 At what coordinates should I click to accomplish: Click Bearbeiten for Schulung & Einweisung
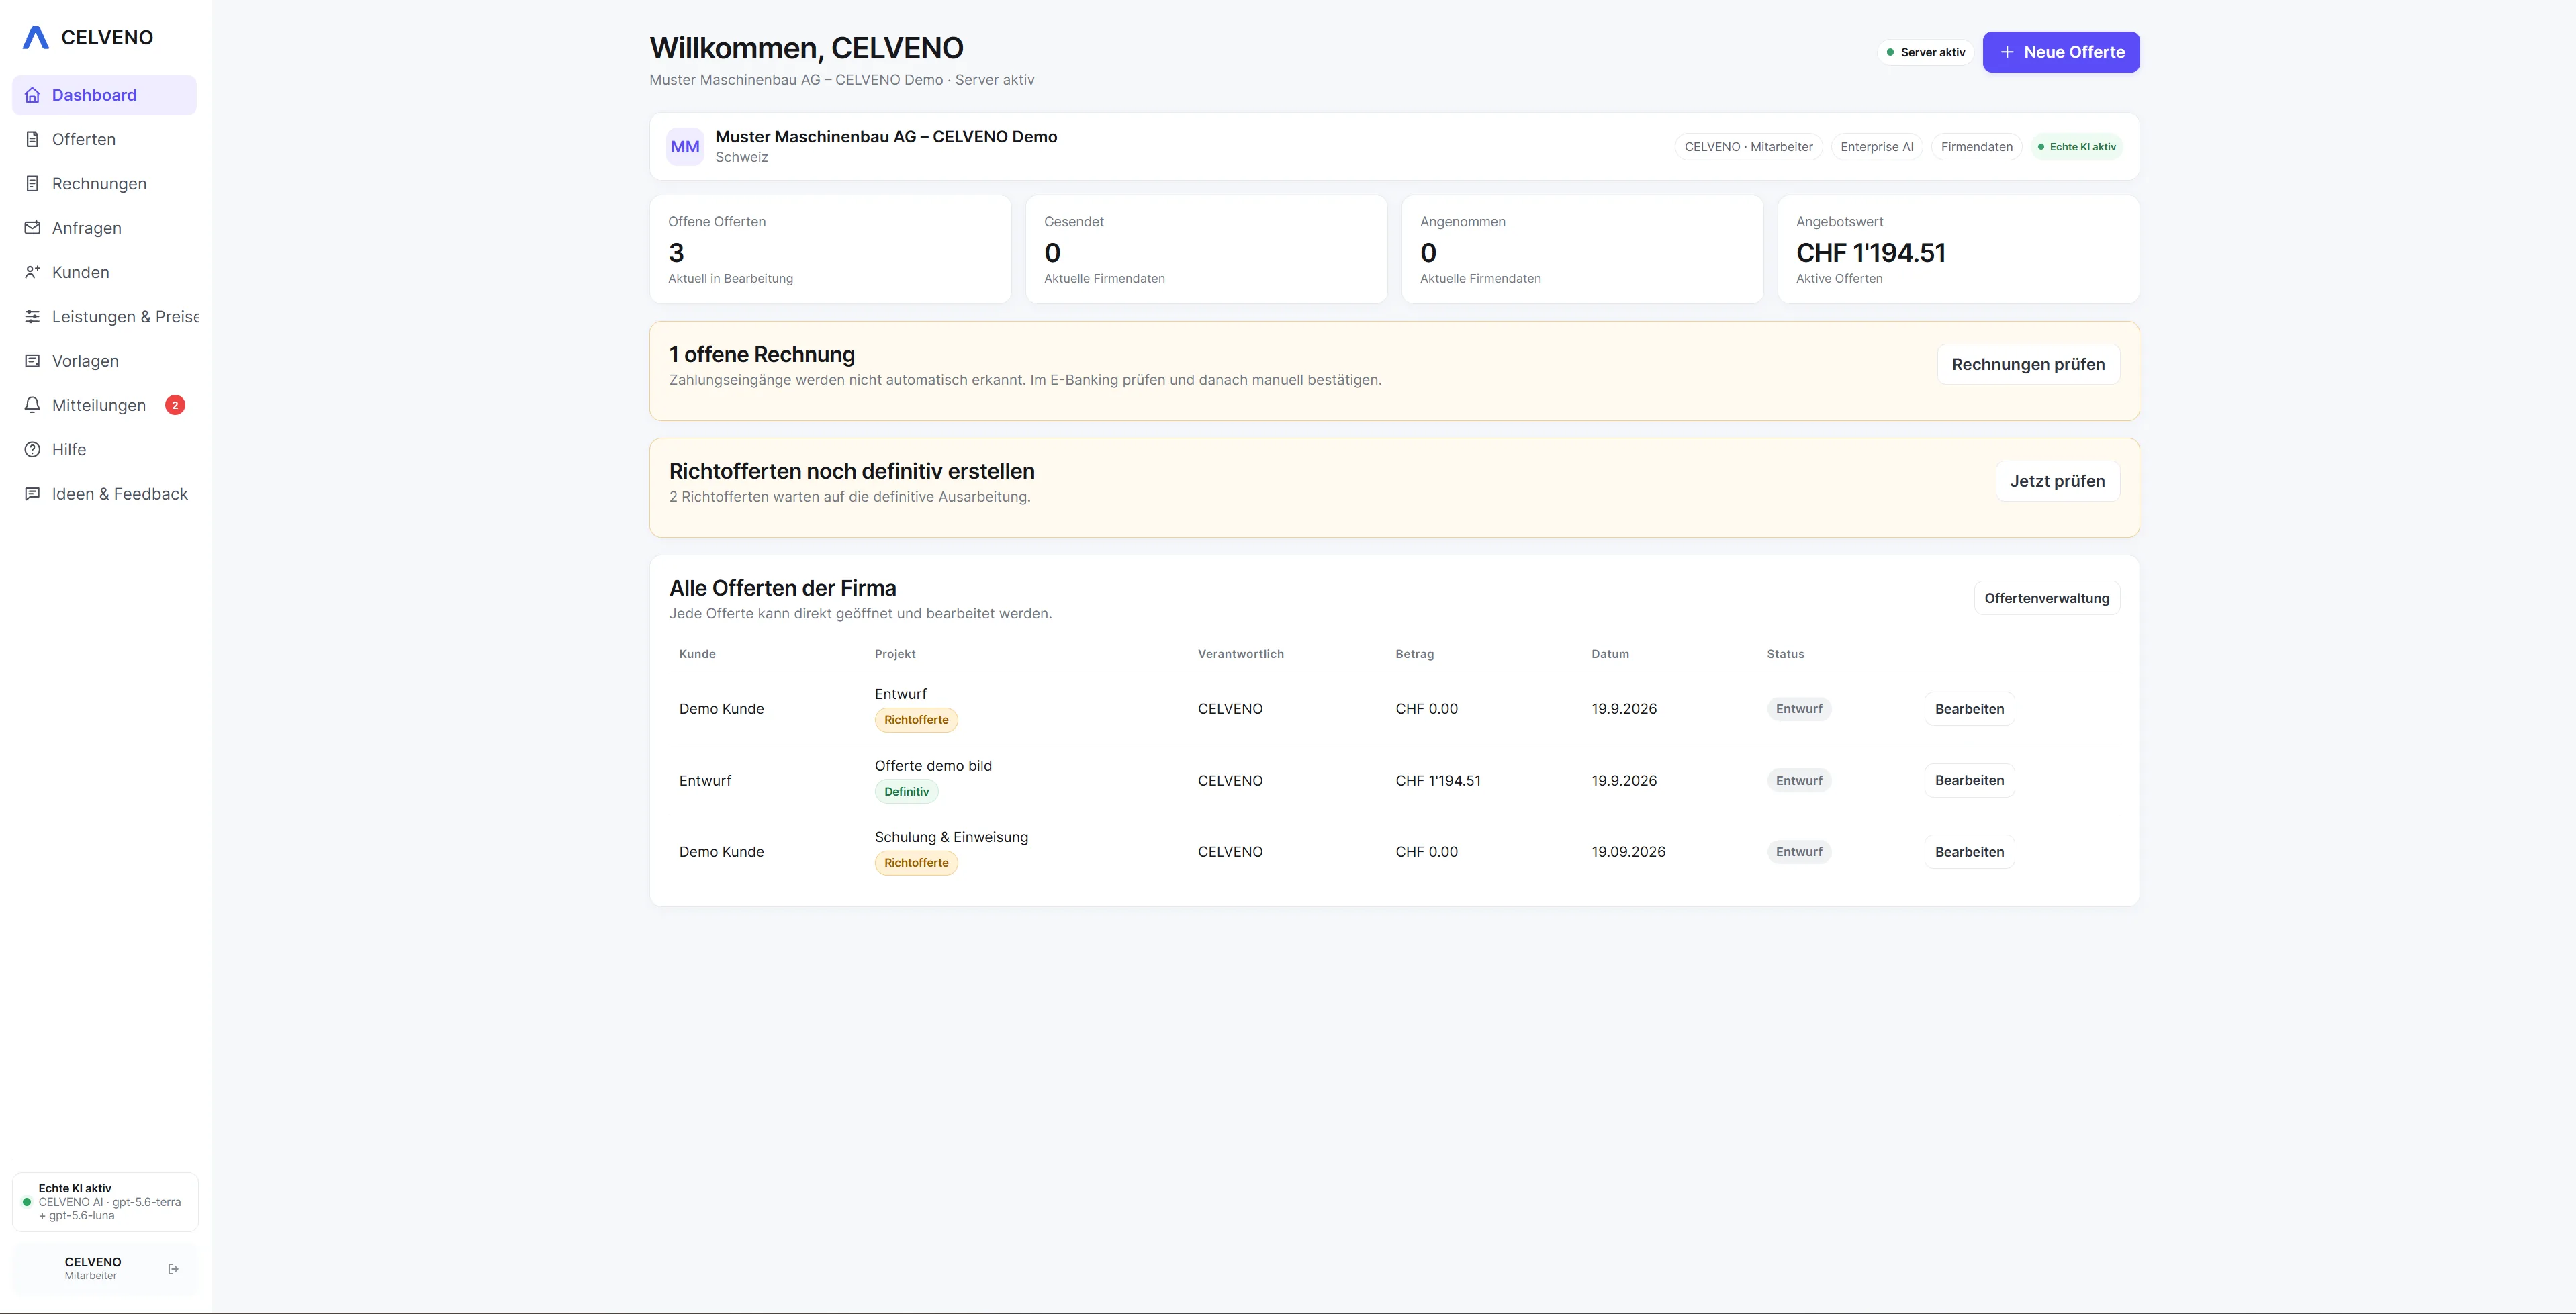coord(1969,852)
